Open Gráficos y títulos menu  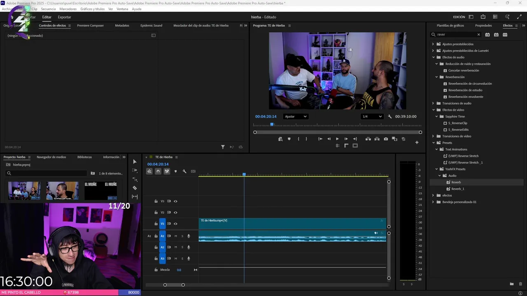tap(92, 9)
